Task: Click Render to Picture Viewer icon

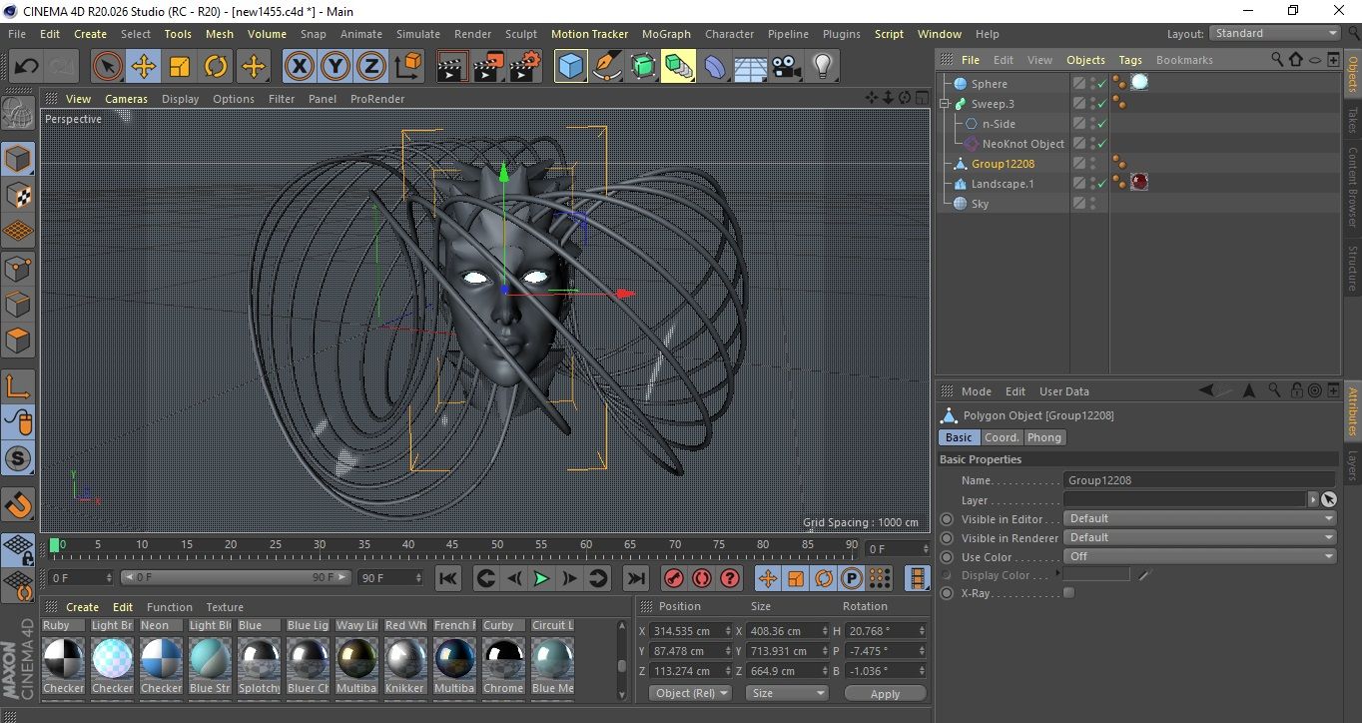Action: tap(488, 67)
